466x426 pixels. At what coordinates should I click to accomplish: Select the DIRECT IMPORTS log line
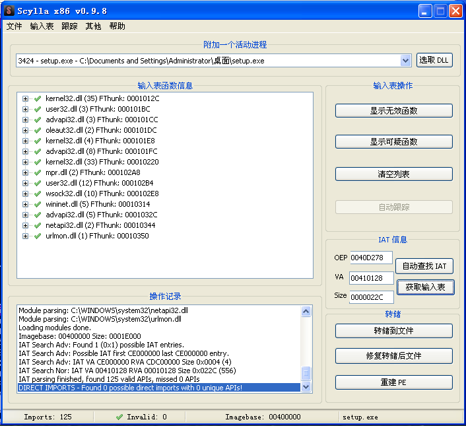pyautogui.click(x=159, y=388)
